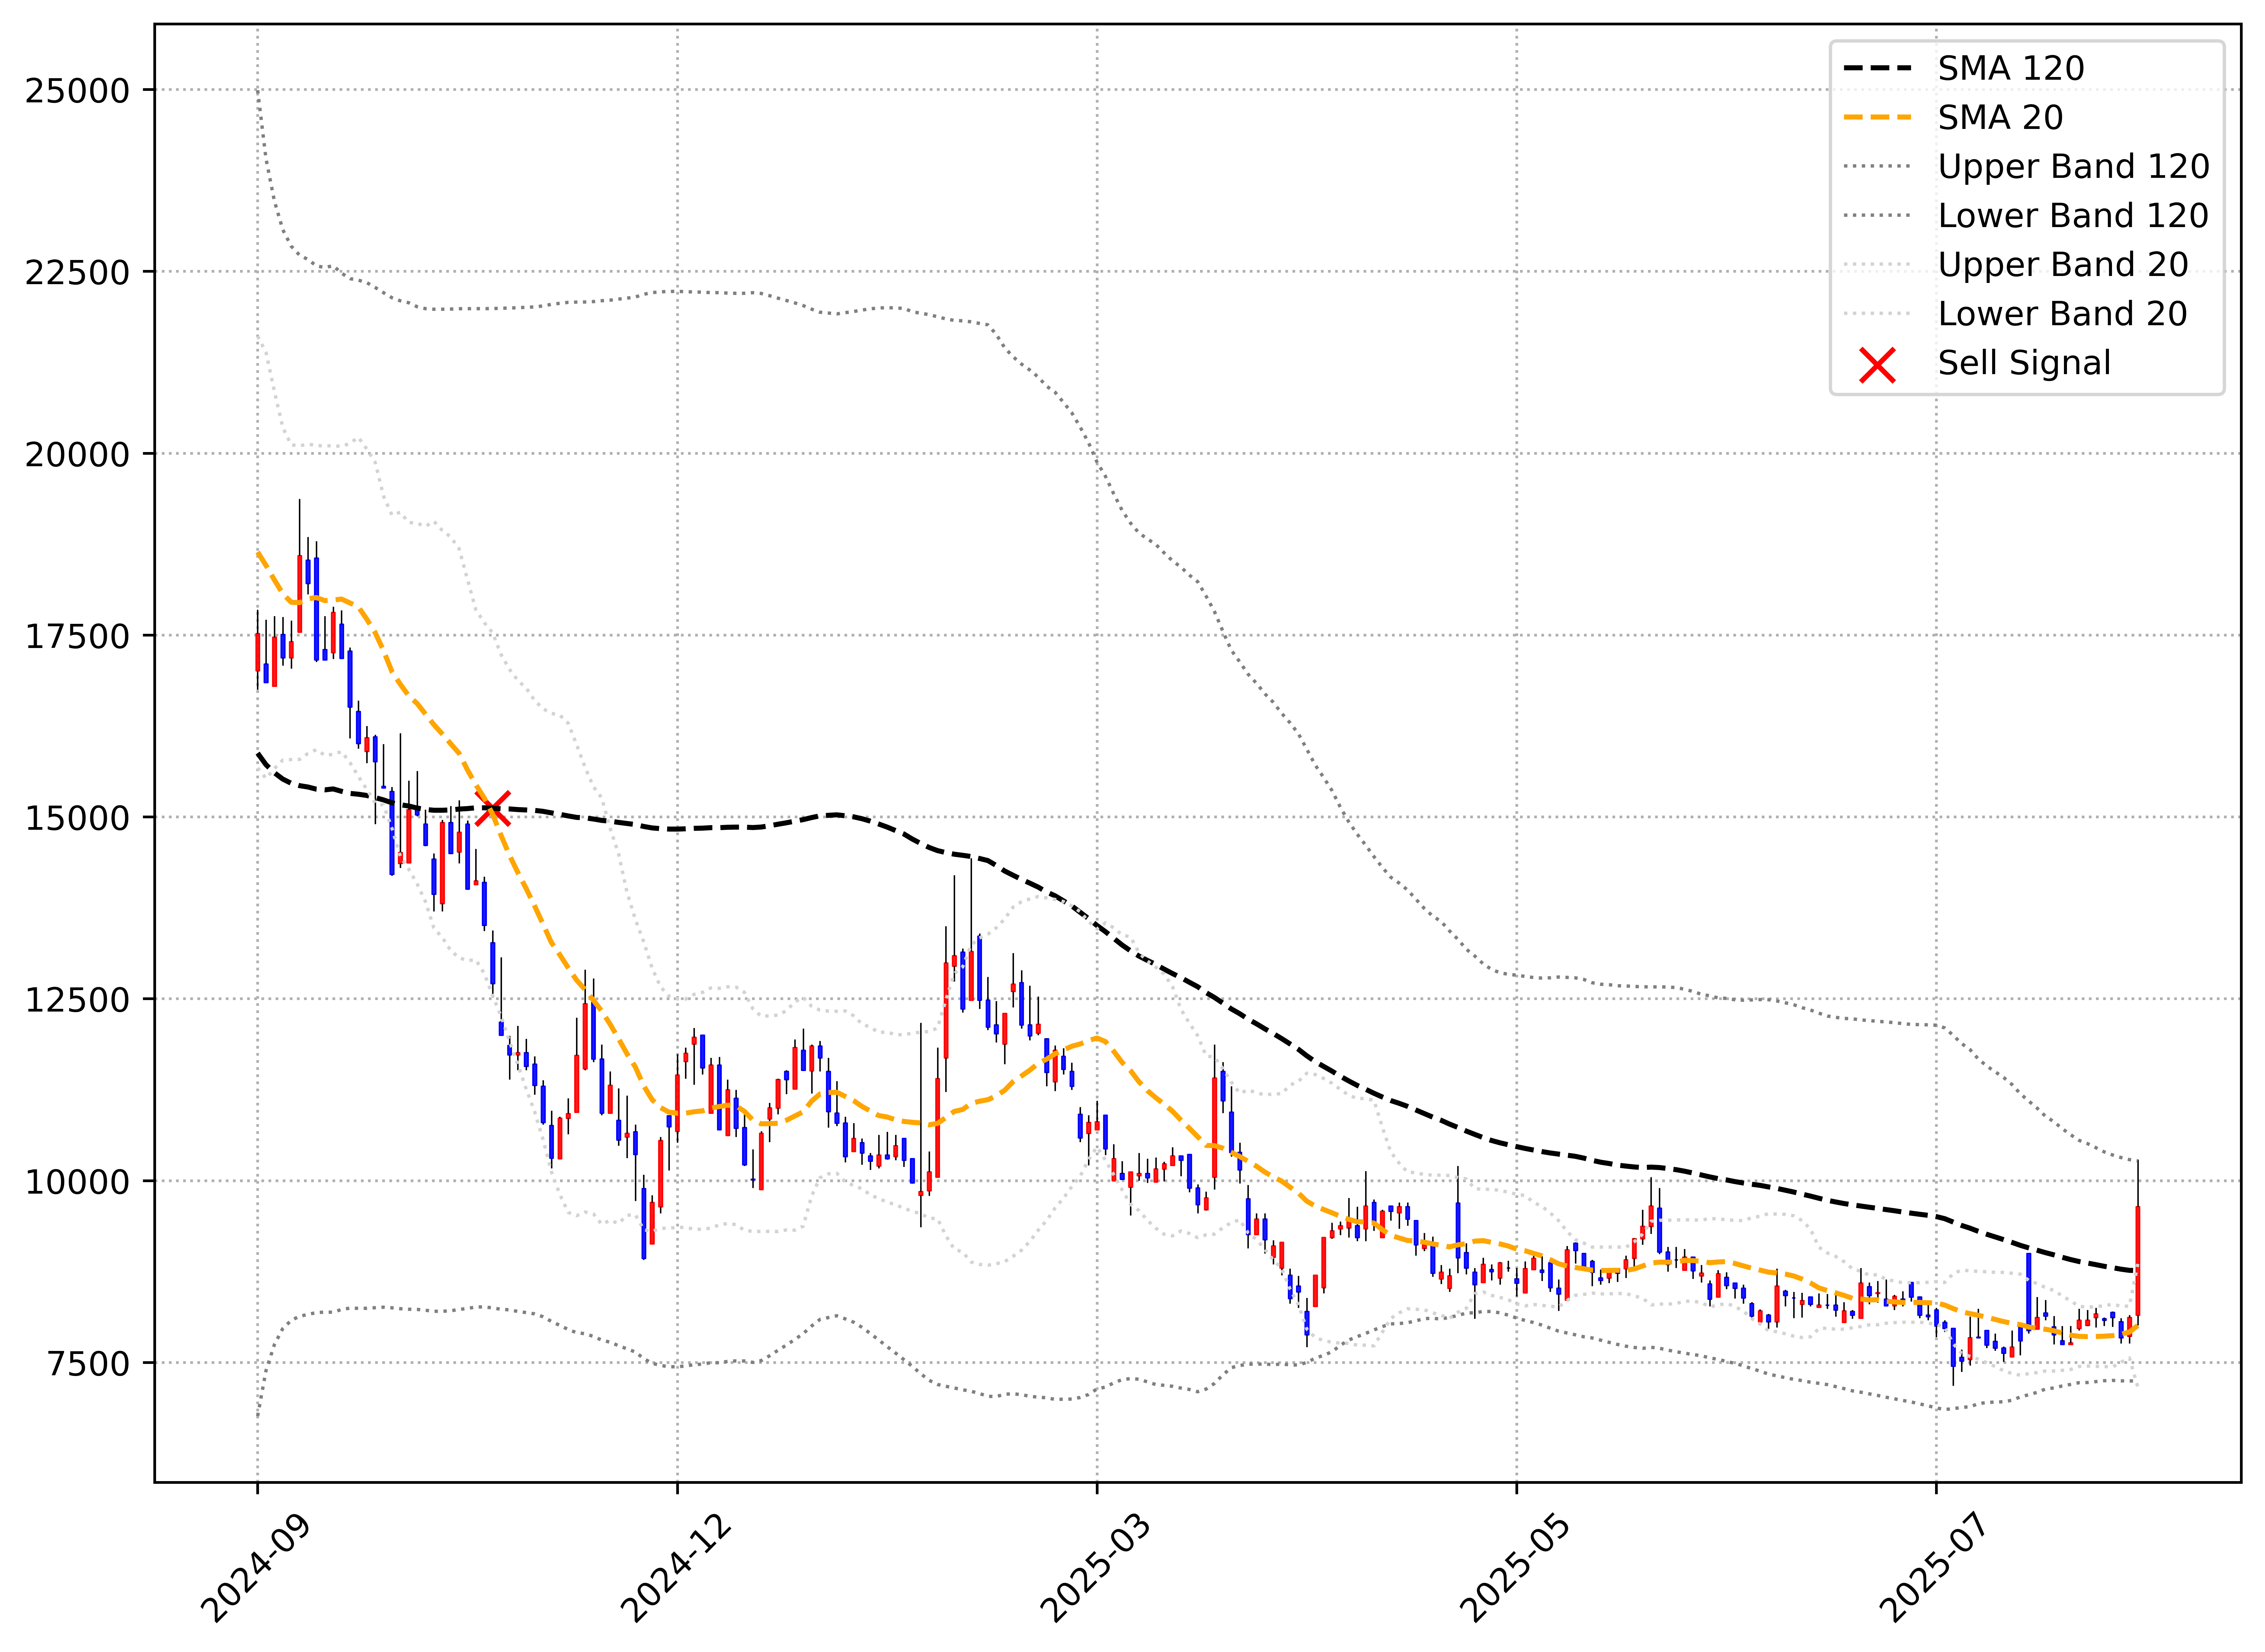2265x1652 pixels.
Task: Click the 2024-12 x-axis date label
Action: pos(676,1568)
